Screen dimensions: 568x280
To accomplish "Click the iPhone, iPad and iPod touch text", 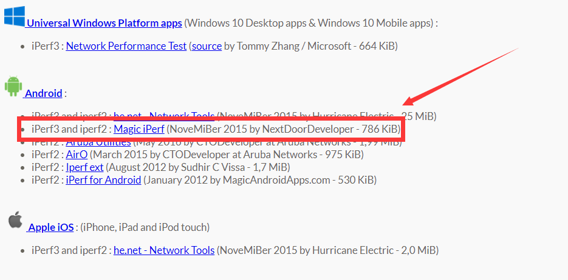I will coord(145,227).
